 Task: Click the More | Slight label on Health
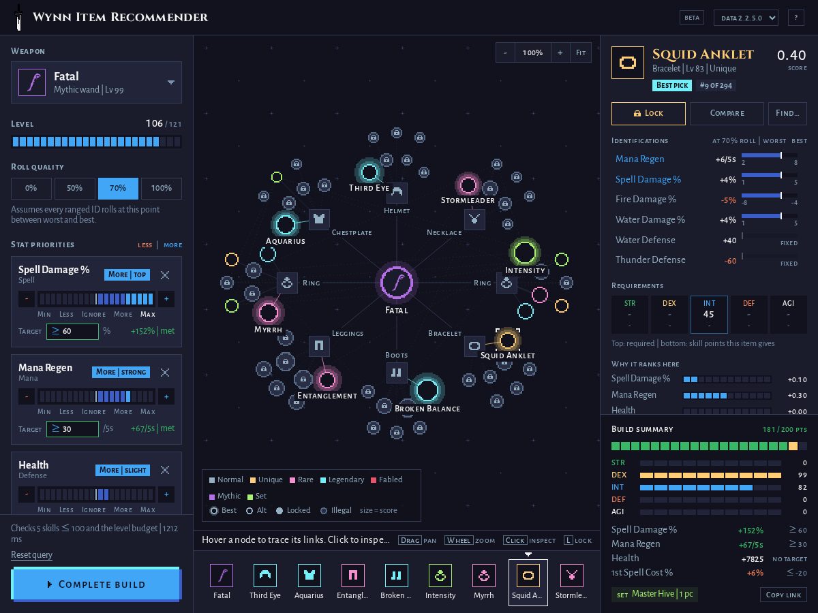click(123, 470)
